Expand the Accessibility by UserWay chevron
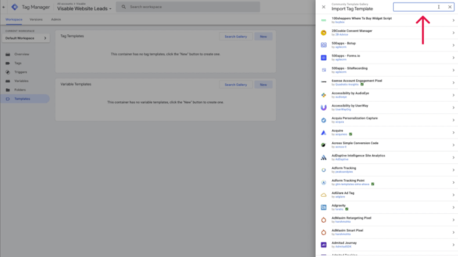Screen dimensions: 458x257 453,107
